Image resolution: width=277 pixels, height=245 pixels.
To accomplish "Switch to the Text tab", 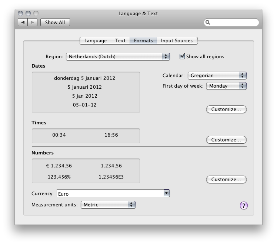I will (120, 41).
